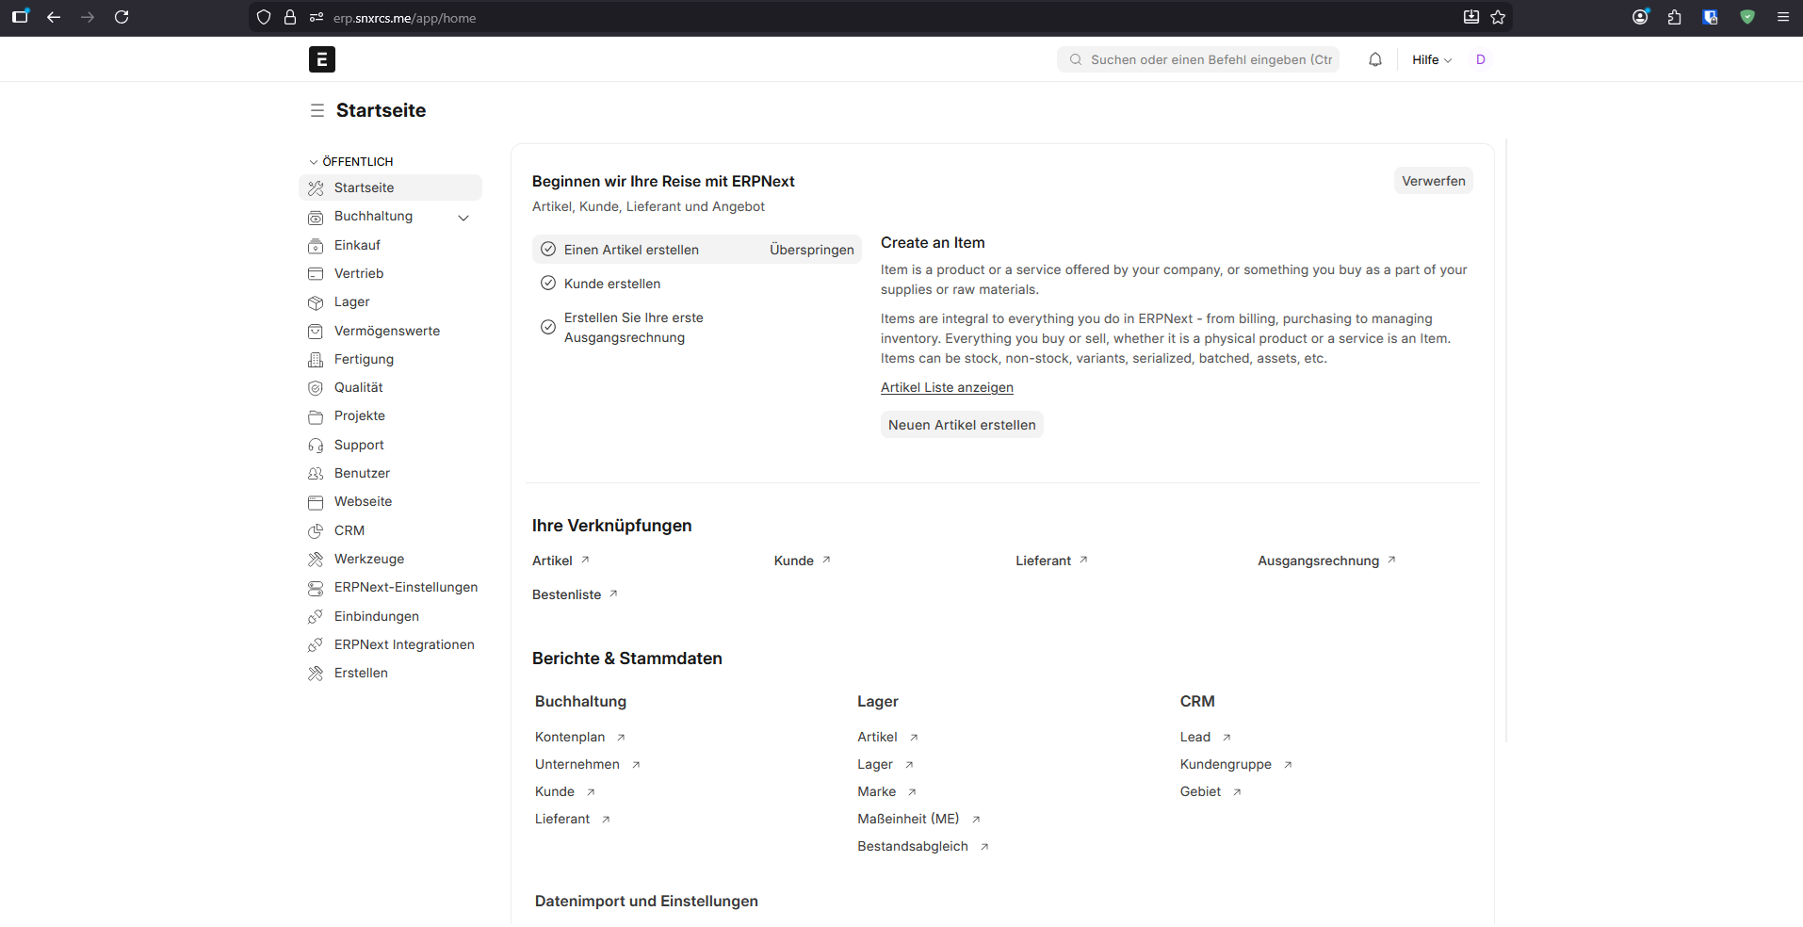Check off 'Kunde erstellen' step circle

pos(548,284)
